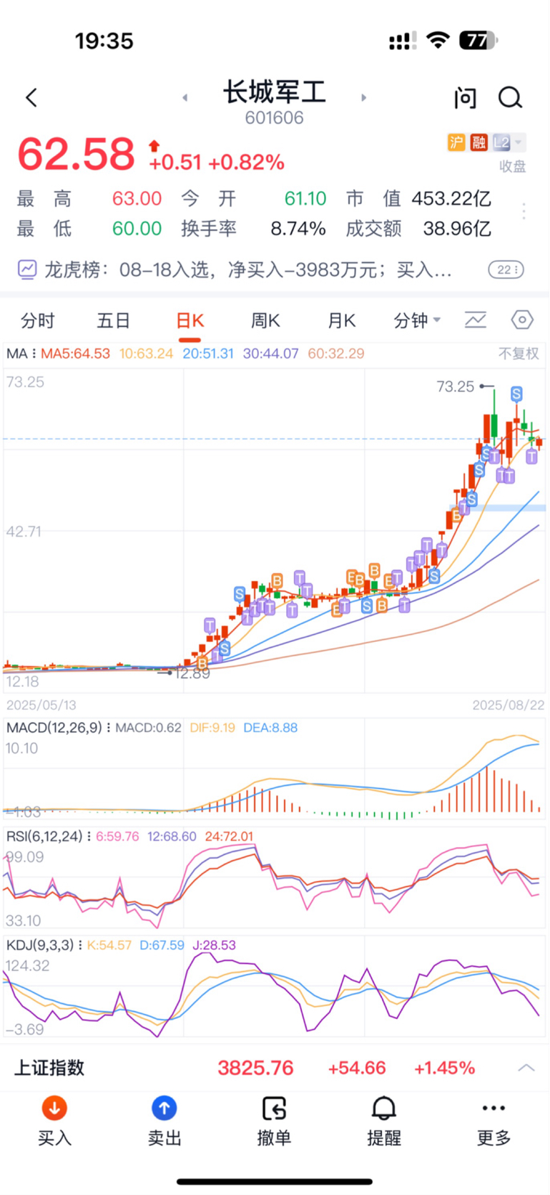
Task: Open the 22 messages badge
Action: (x=506, y=270)
